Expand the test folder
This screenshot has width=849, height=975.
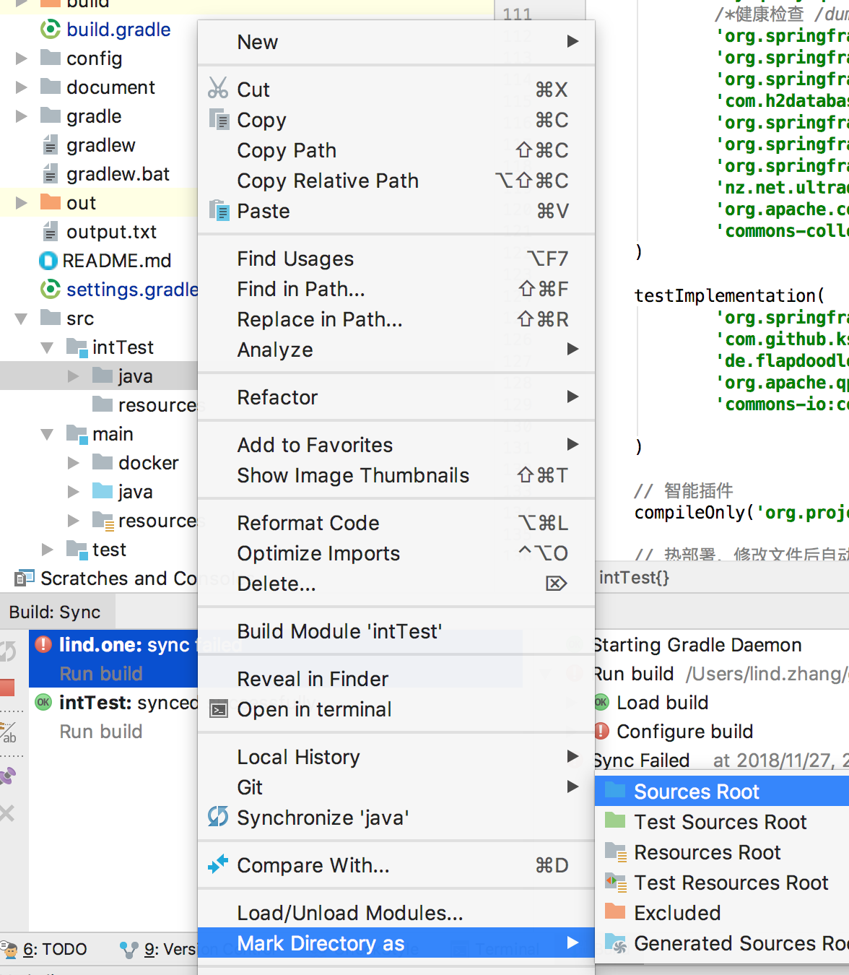coord(48,550)
